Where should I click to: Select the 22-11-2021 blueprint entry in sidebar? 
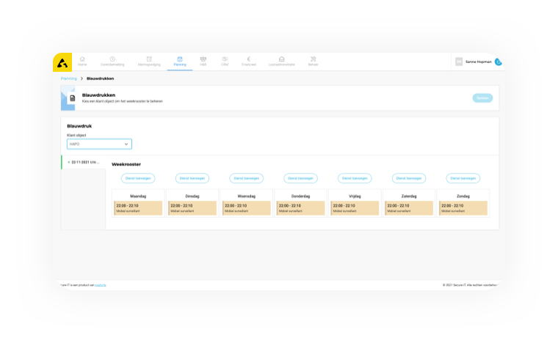tap(84, 162)
